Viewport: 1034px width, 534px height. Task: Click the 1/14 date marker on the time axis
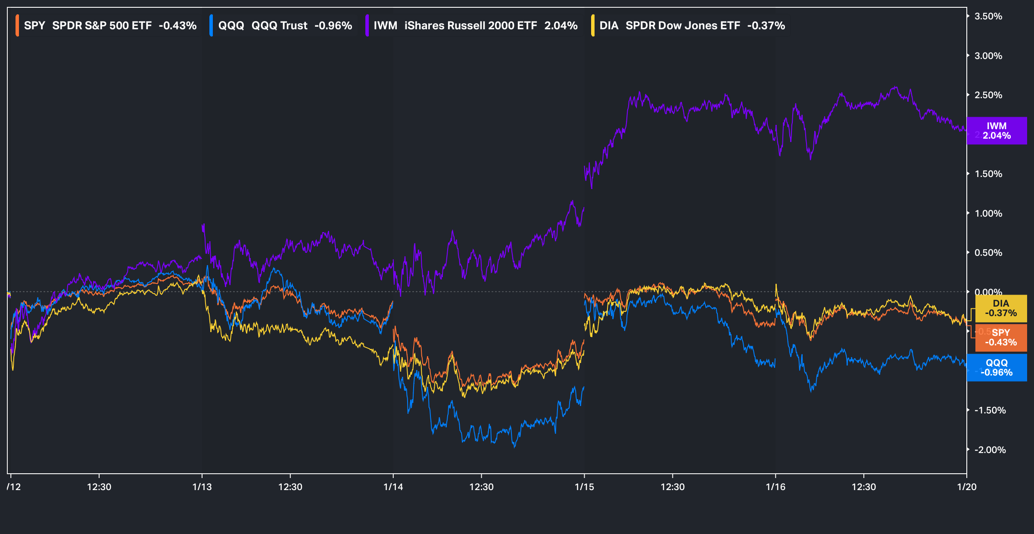point(393,487)
